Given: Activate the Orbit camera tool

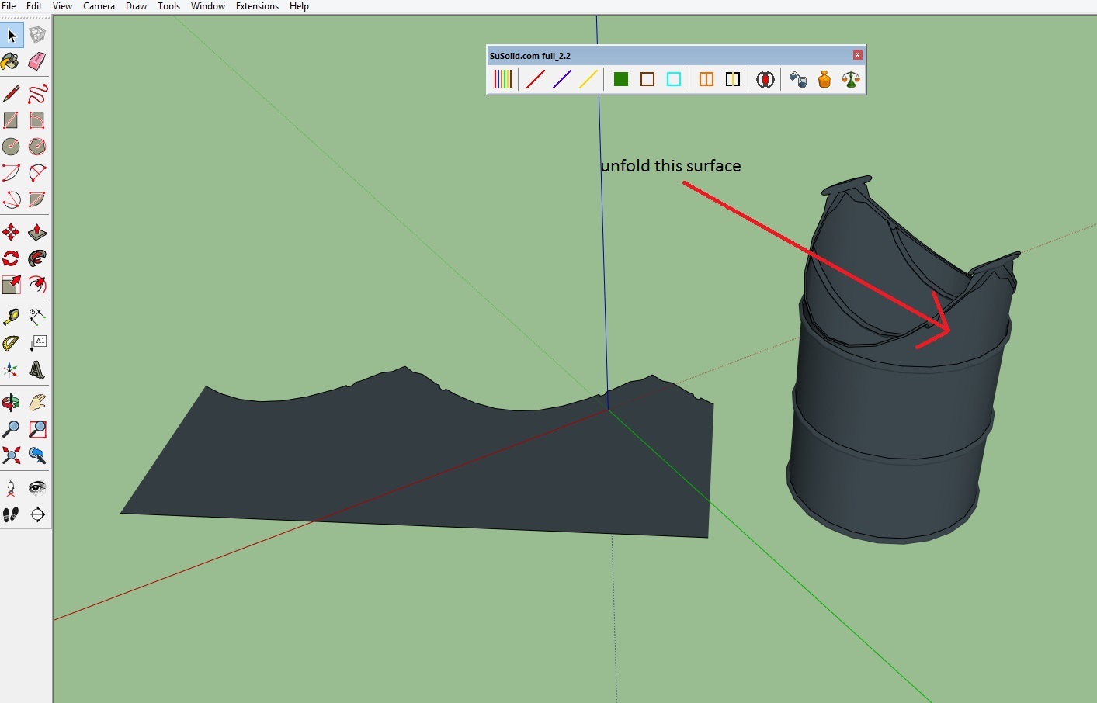Looking at the screenshot, I should 12,403.
